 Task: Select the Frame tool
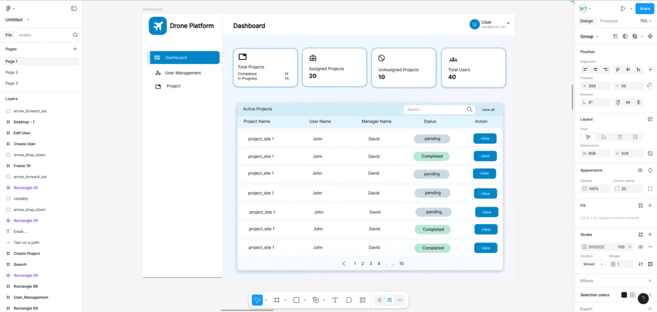point(277,300)
